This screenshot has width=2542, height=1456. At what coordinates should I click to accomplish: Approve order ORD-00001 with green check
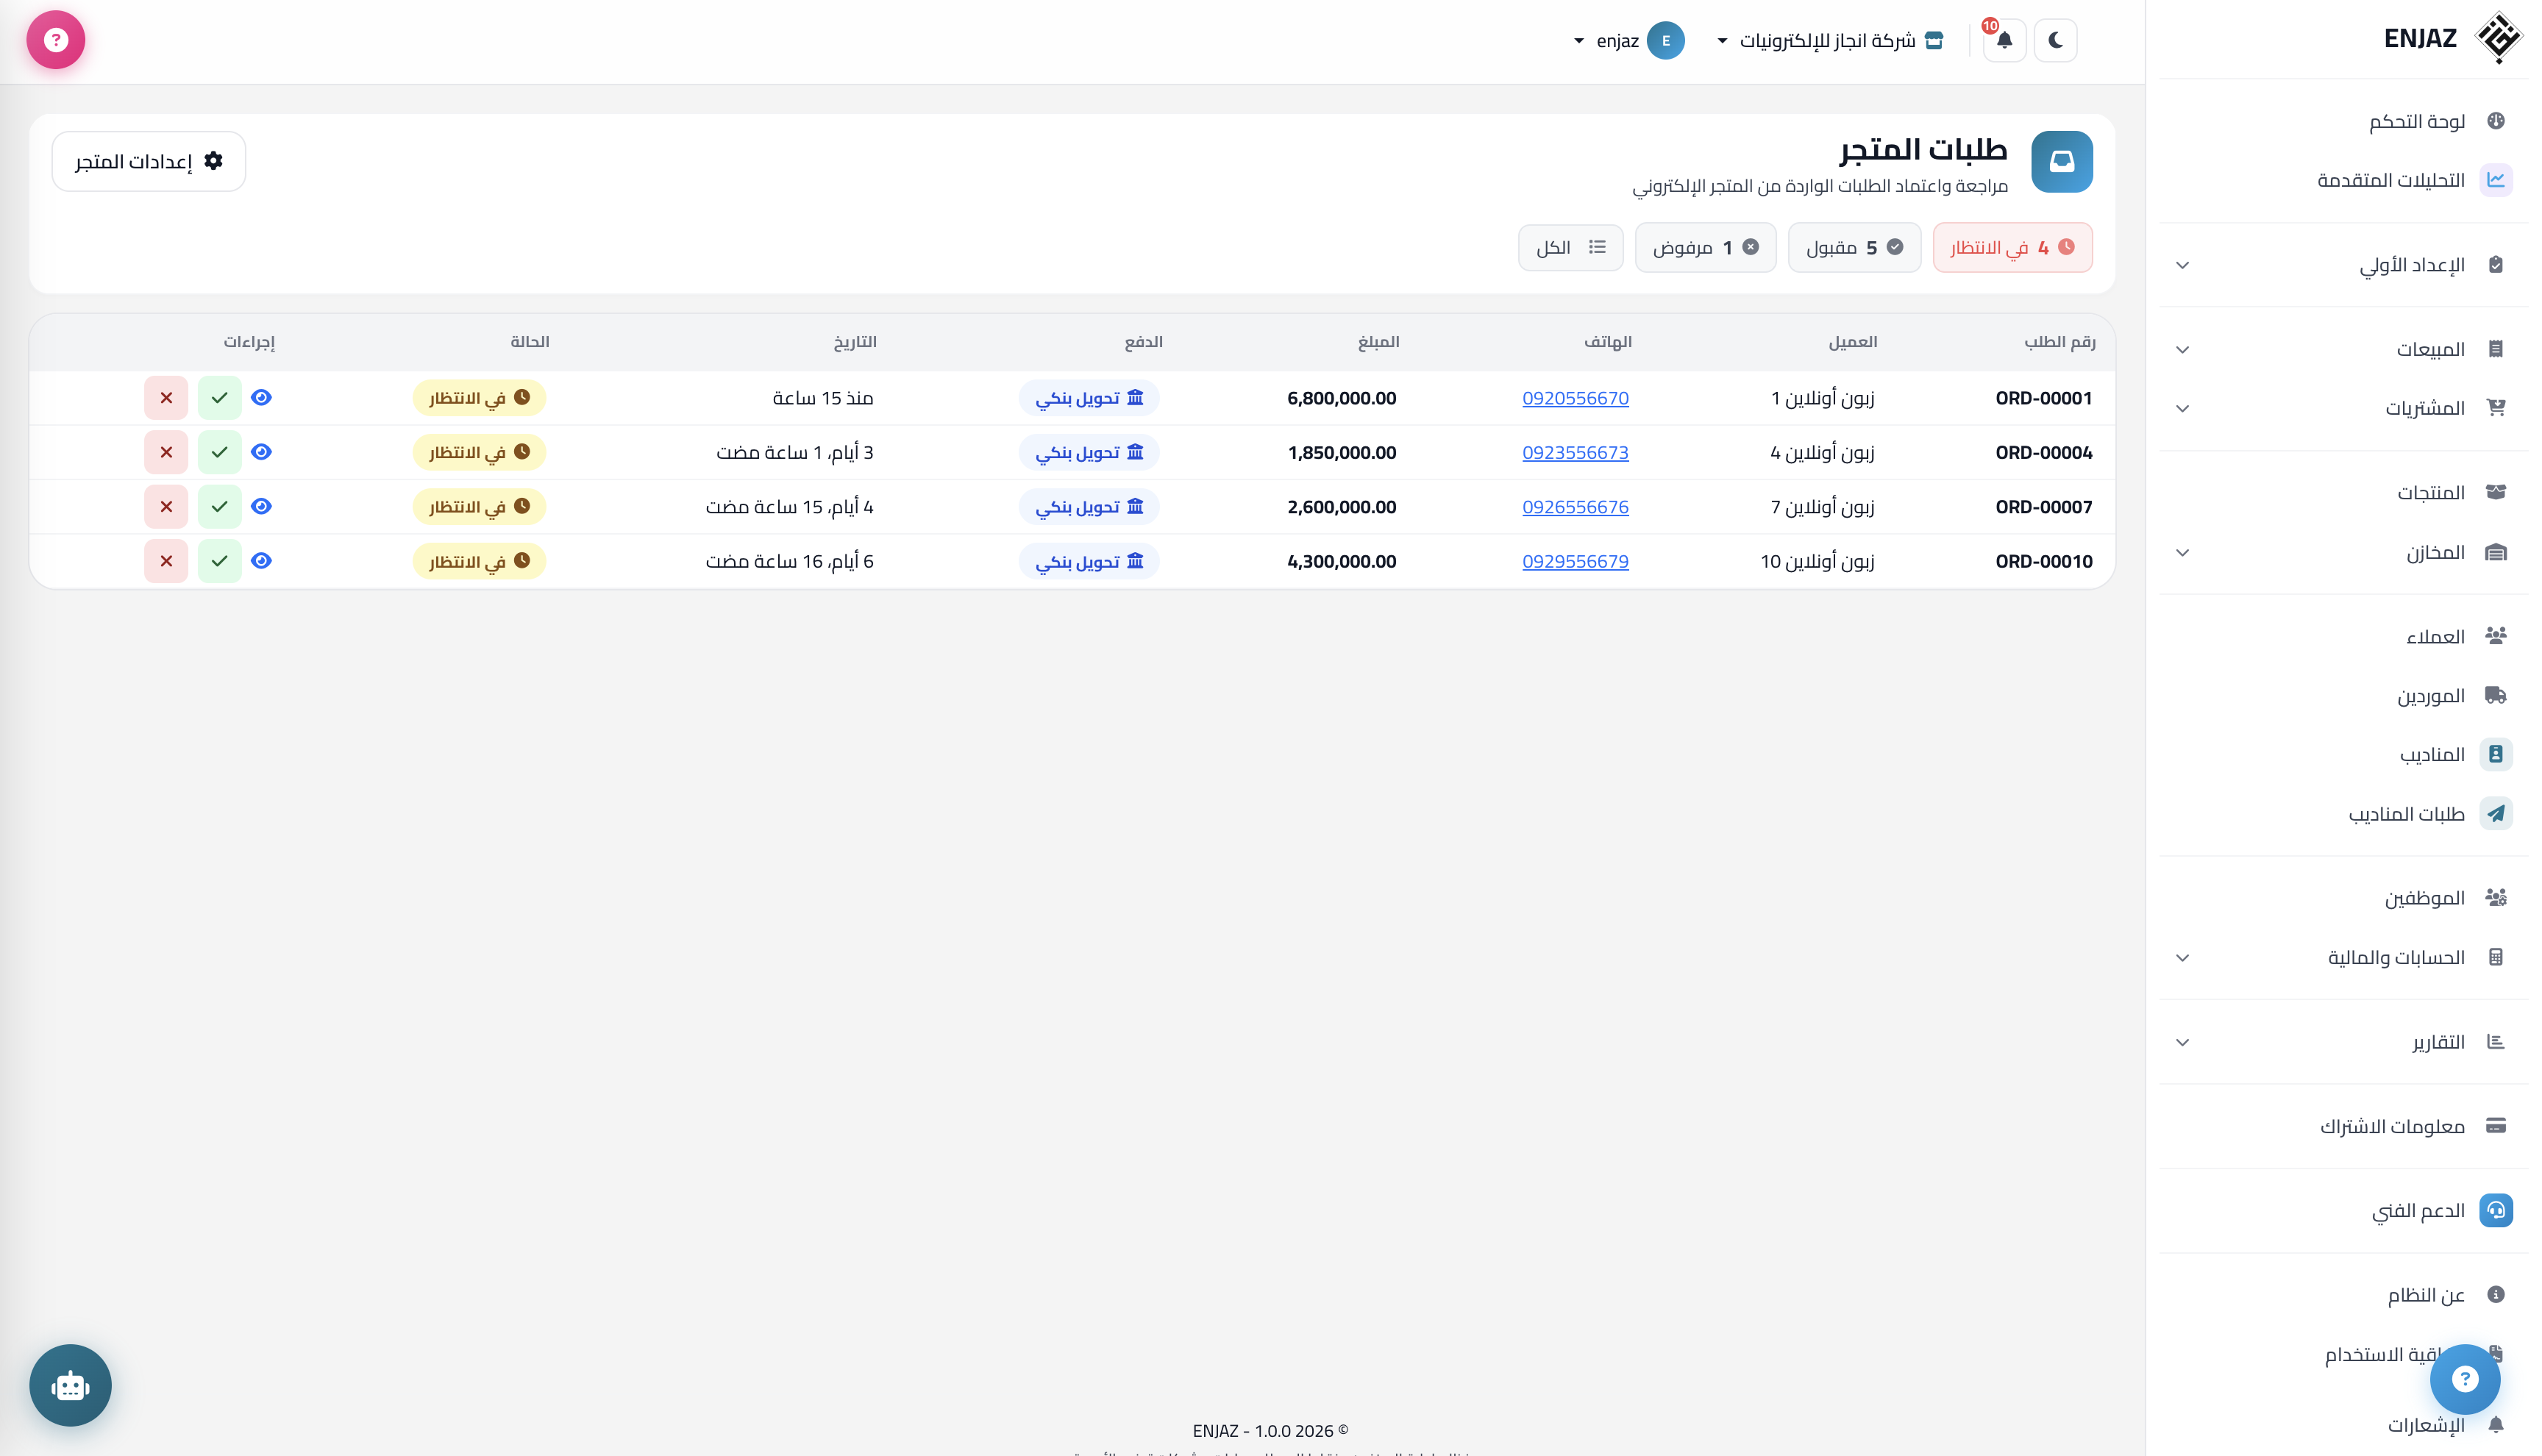click(x=219, y=398)
